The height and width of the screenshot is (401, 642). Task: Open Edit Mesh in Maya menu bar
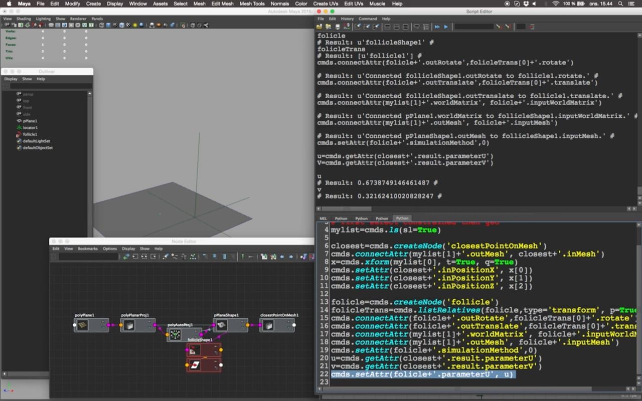point(222,4)
